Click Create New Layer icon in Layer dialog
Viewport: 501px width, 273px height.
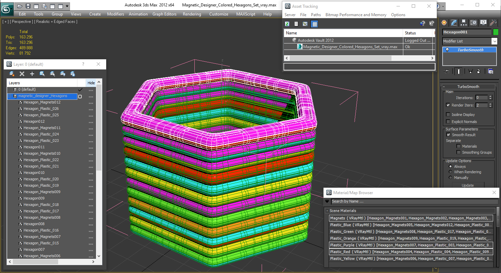tap(12, 74)
